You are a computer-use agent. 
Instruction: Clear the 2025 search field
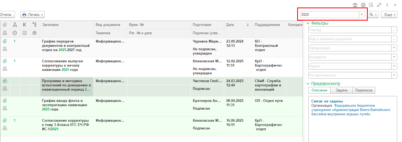(x=362, y=15)
